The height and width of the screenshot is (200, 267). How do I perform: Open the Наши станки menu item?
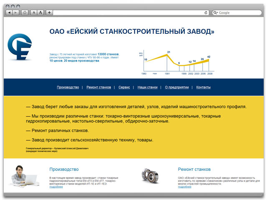[x=147, y=87]
